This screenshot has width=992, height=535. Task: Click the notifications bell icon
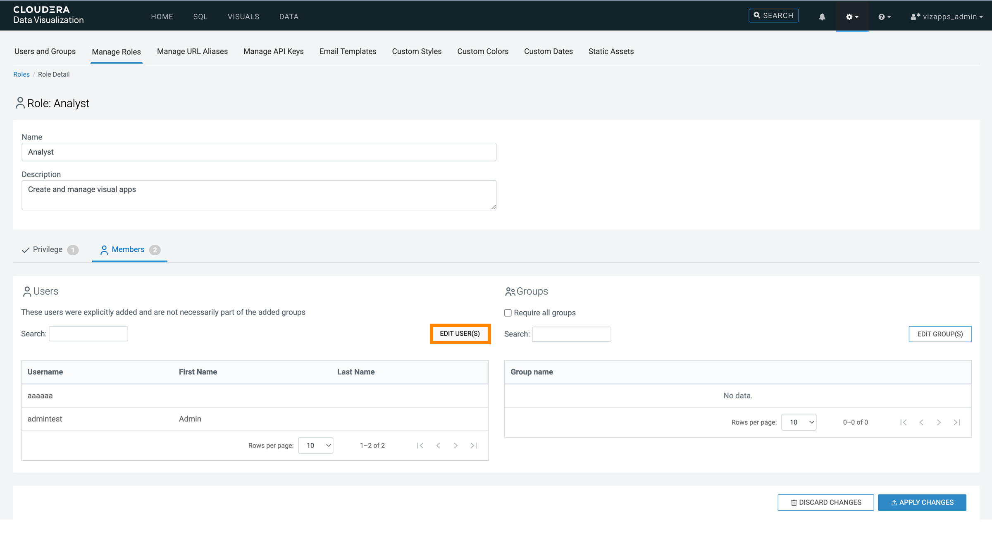[822, 17]
